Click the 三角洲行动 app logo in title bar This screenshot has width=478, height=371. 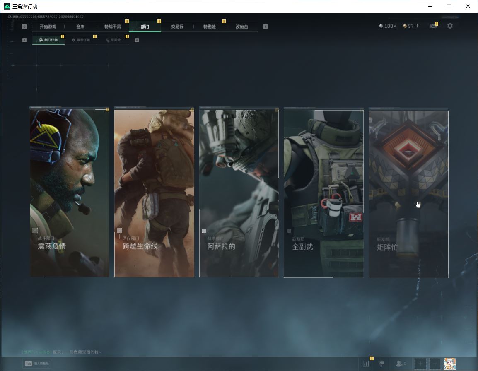(x=7, y=6)
